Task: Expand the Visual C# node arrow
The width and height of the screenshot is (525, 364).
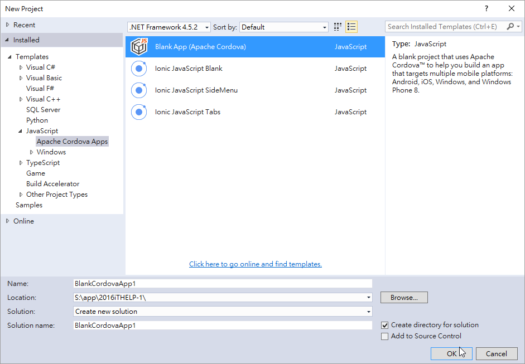Action: [21, 67]
